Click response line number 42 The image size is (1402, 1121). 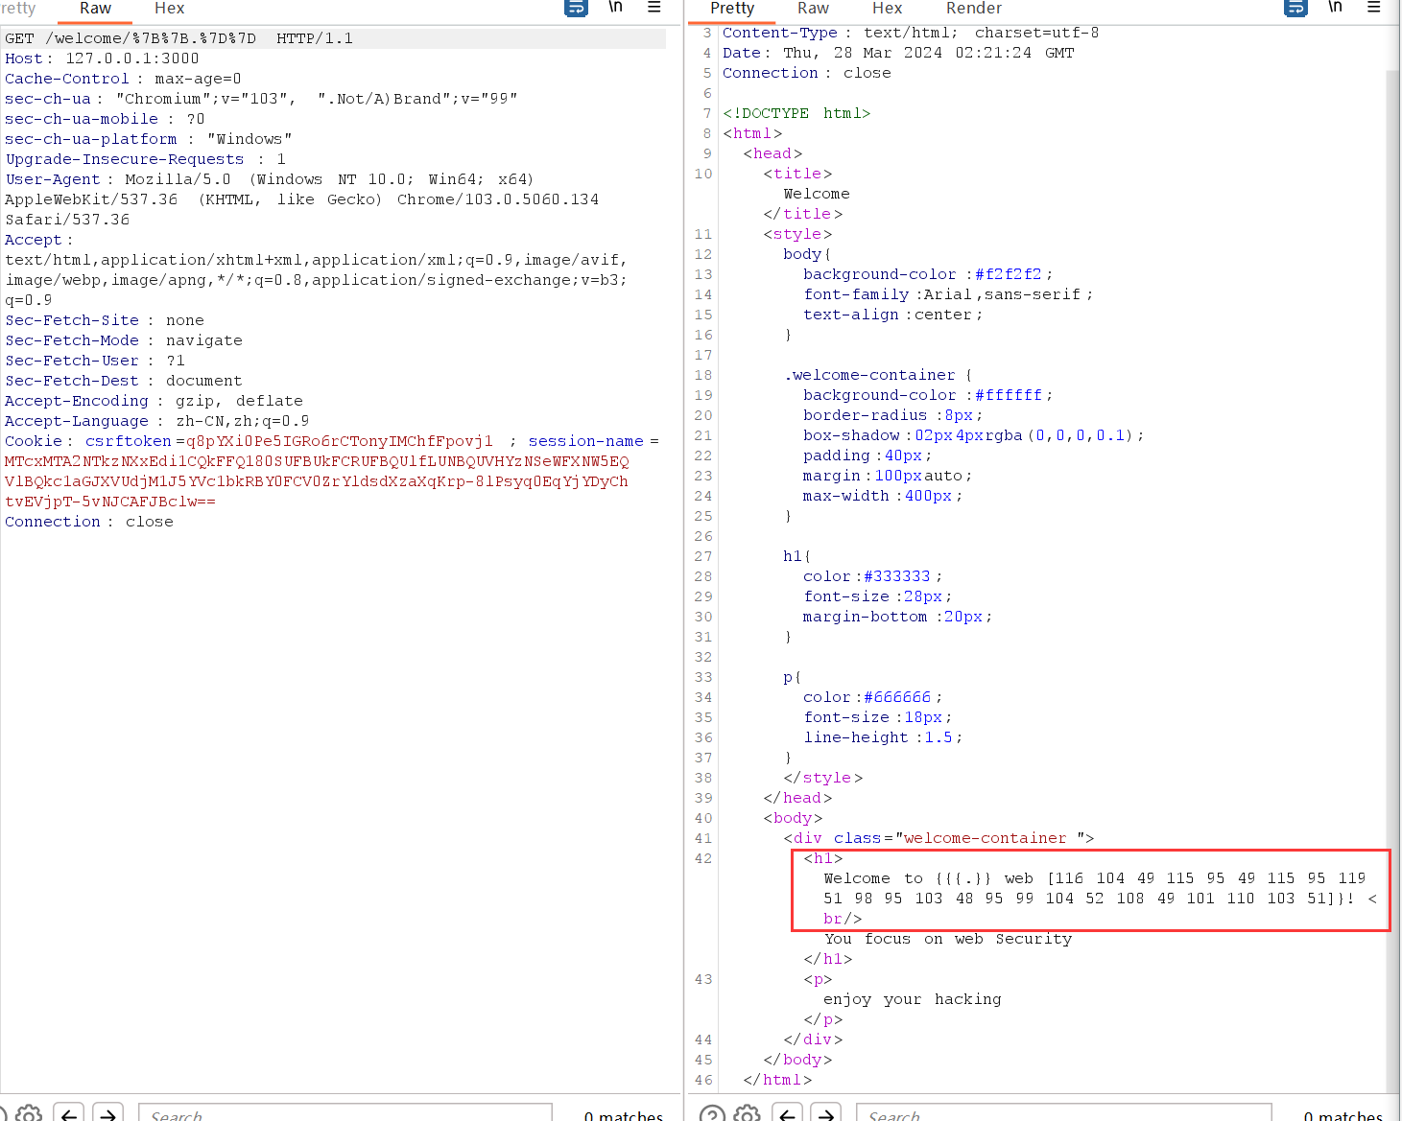click(703, 858)
